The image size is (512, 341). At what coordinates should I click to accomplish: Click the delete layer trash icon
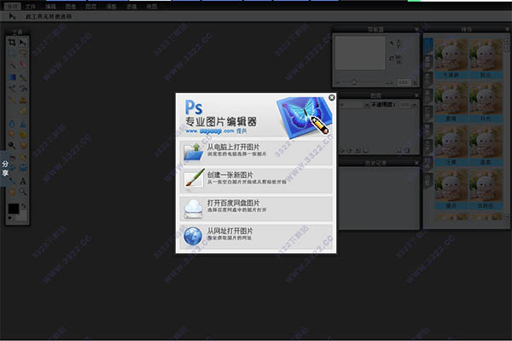(407, 150)
